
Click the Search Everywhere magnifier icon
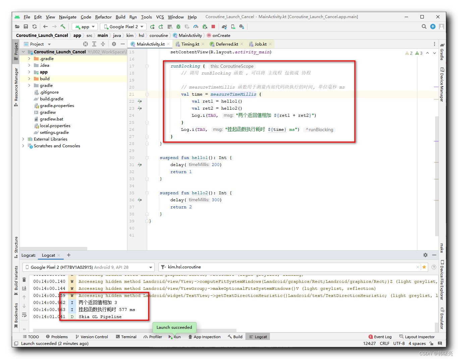[424, 27]
